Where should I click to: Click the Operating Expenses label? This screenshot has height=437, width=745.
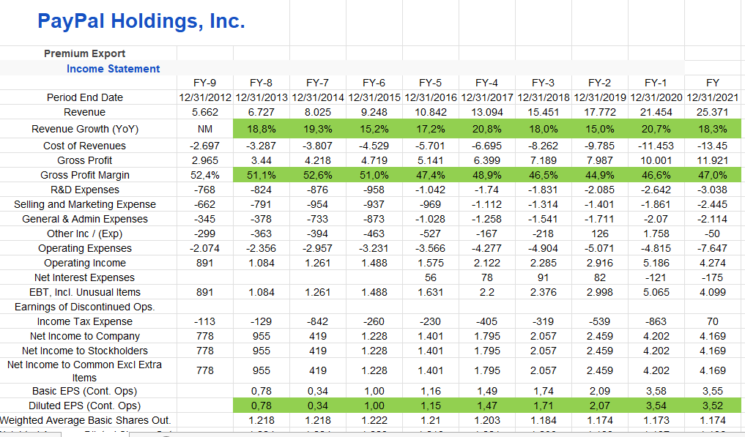(x=84, y=248)
